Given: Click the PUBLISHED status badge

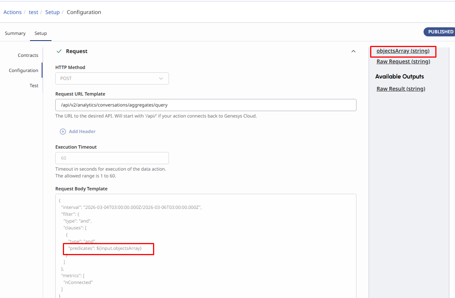Looking at the screenshot, I should [x=440, y=32].
